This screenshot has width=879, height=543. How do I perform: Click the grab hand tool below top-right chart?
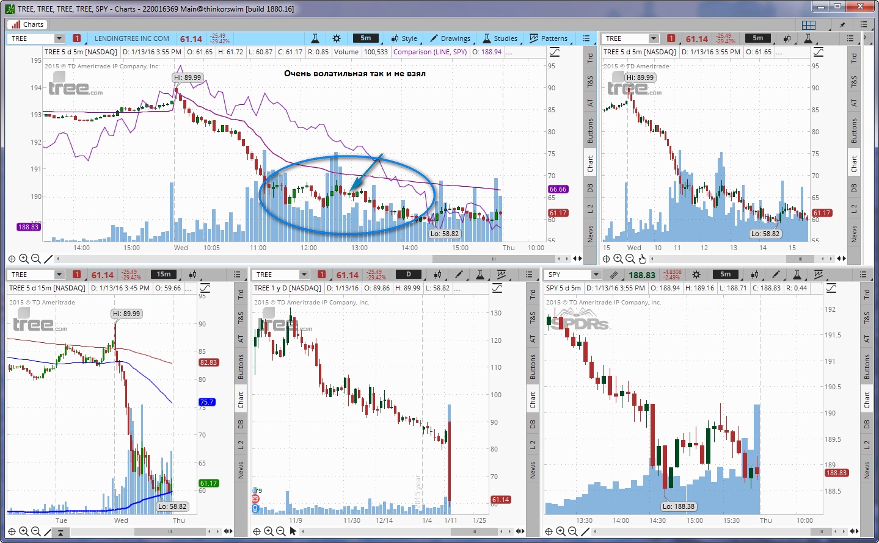pos(642,259)
